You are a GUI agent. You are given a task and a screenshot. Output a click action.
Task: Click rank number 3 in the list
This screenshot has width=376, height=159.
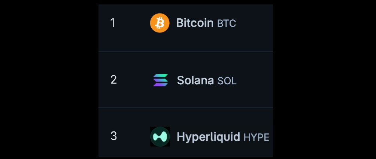(113, 136)
